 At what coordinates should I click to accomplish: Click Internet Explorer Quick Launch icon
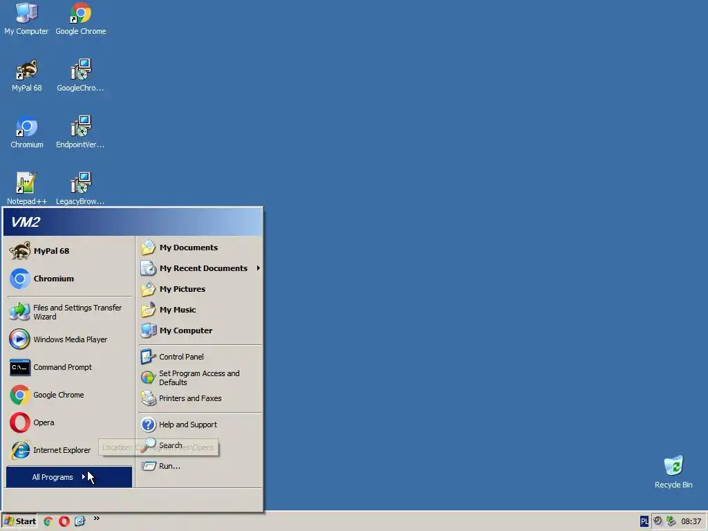click(x=80, y=521)
